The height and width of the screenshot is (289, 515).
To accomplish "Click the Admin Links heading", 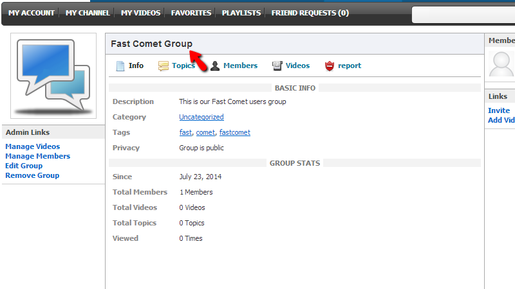I will (28, 132).
